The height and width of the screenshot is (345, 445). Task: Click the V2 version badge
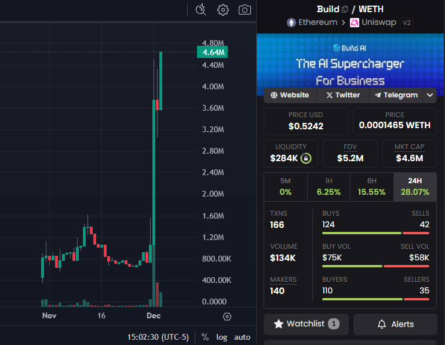(407, 23)
